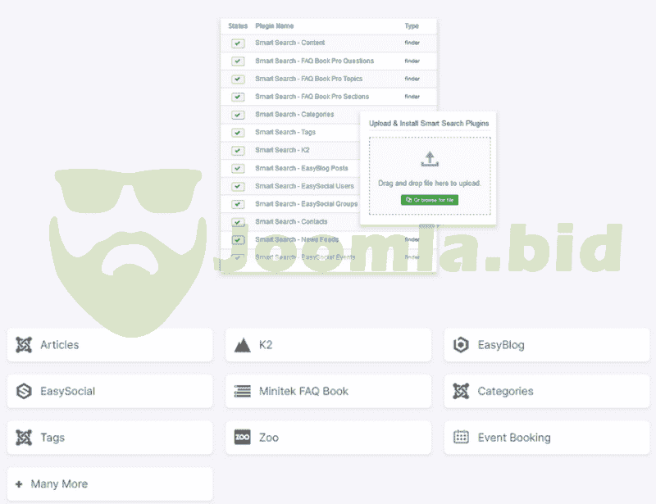Open Smart Search - EasyBlog Posts plugin link
The image size is (656, 504).
(x=301, y=168)
